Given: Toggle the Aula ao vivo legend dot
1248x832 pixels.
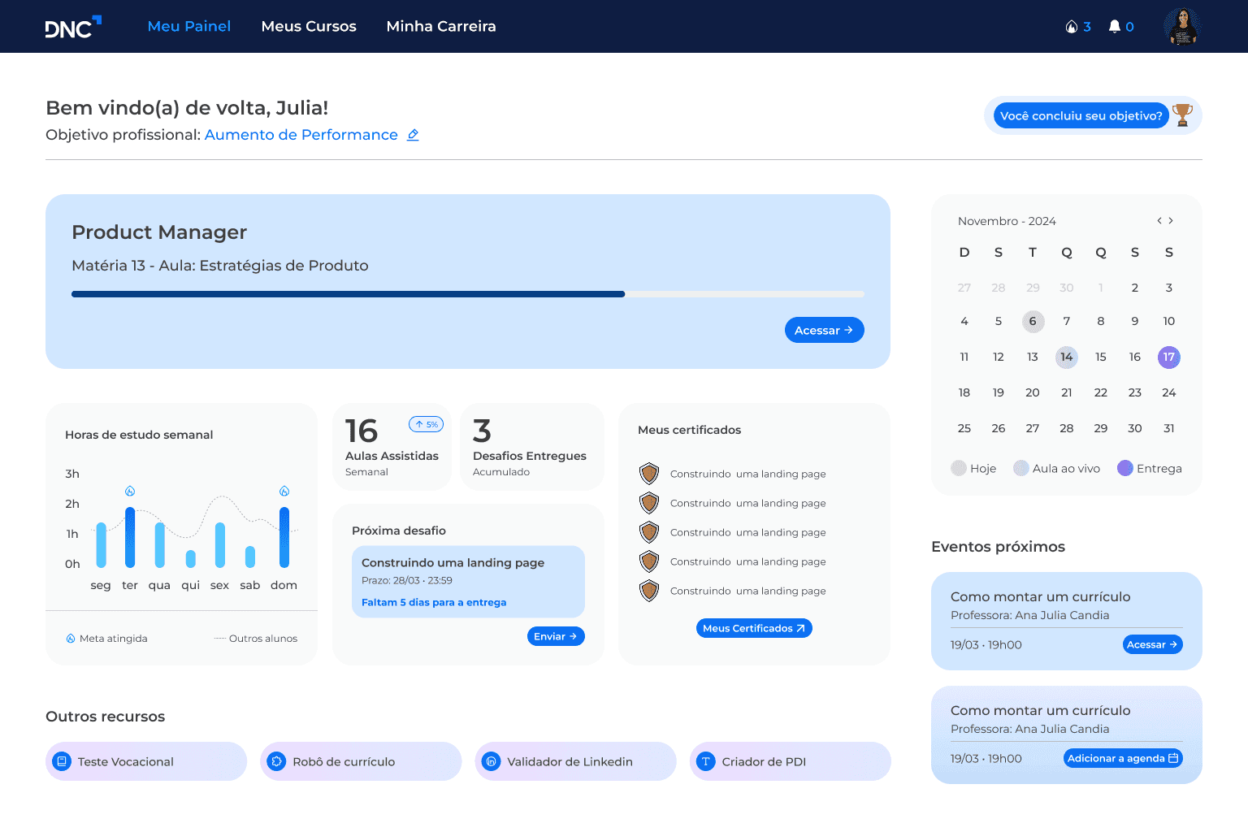Looking at the screenshot, I should pyautogui.click(x=1020, y=468).
